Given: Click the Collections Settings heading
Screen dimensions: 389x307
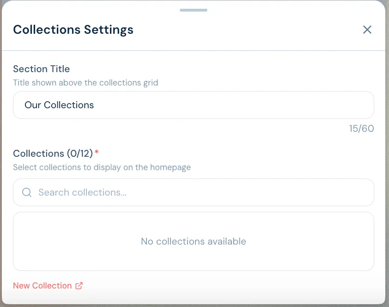Looking at the screenshot, I should coord(73,30).
